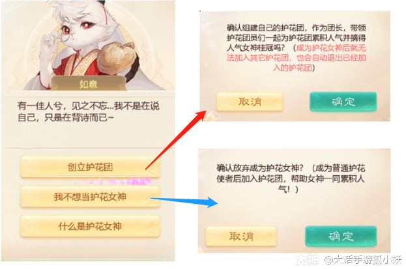Confirm 确定 in the 组建护花团 dialog
Image resolution: width=406 pixels, height=269 pixels.
tap(343, 102)
